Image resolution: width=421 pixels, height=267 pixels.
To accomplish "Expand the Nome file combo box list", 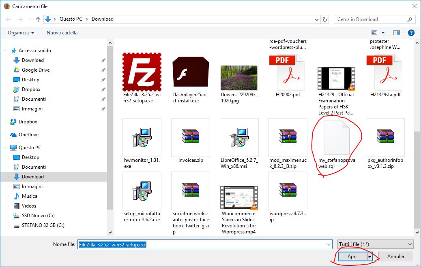I will 329,244.
